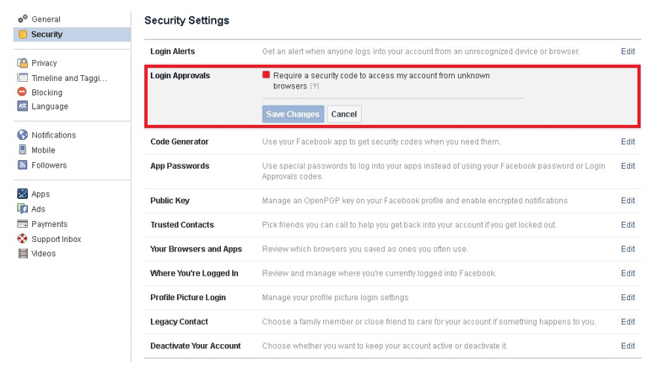669x382 pixels.
Task: Click the Support Inbox lifebuoy icon
Action: point(22,239)
